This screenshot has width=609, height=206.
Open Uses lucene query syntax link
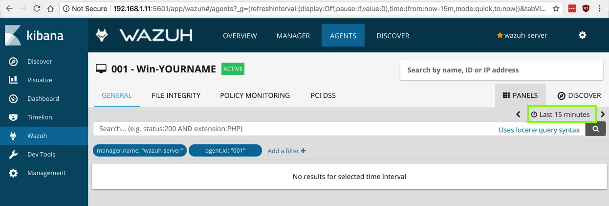click(539, 130)
